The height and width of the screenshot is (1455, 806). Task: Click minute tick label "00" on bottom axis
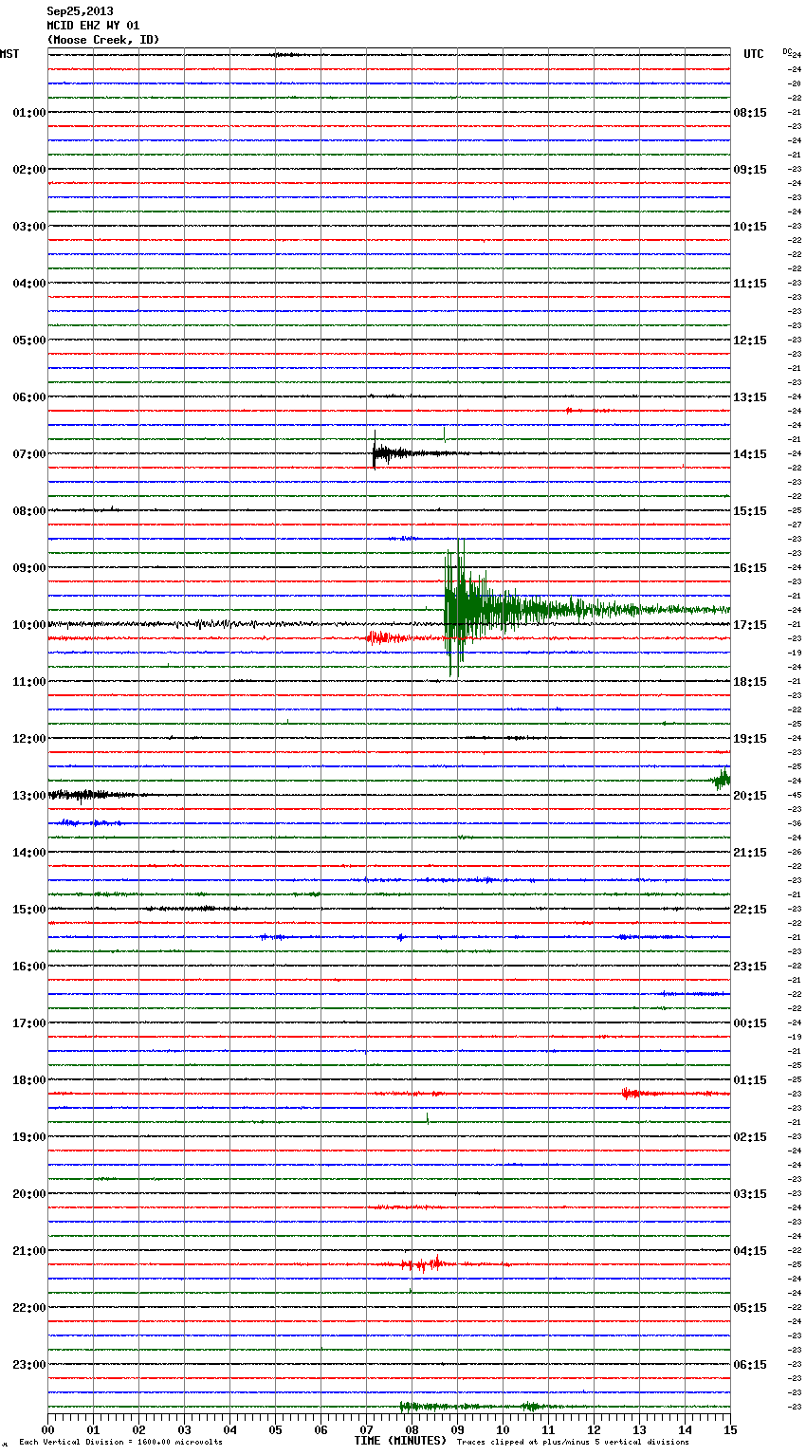click(48, 1429)
